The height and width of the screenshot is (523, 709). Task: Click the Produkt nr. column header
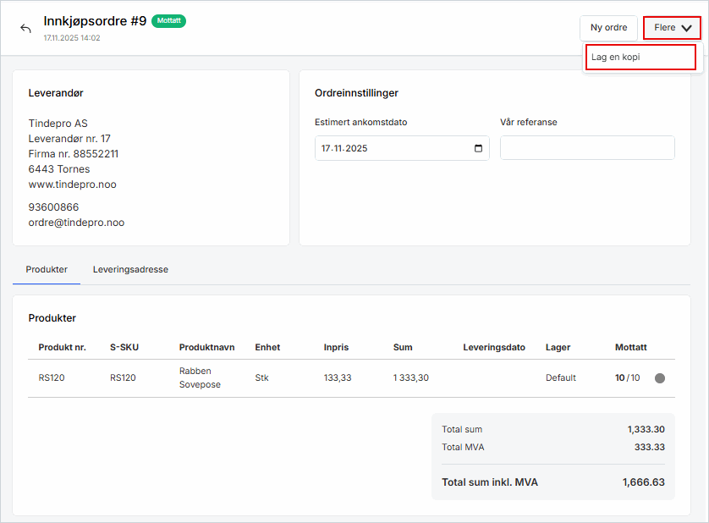pyautogui.click(x=63, y=348)
